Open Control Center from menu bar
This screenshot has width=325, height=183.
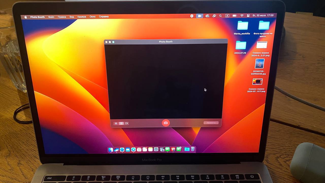pos(248,16)
